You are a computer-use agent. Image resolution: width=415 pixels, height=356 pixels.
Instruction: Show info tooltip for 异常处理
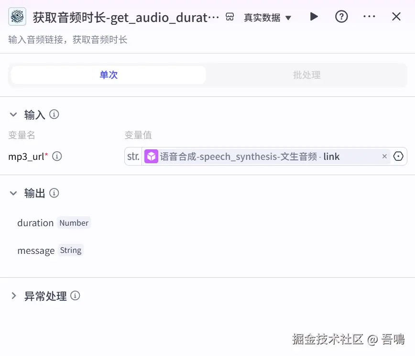75,296
